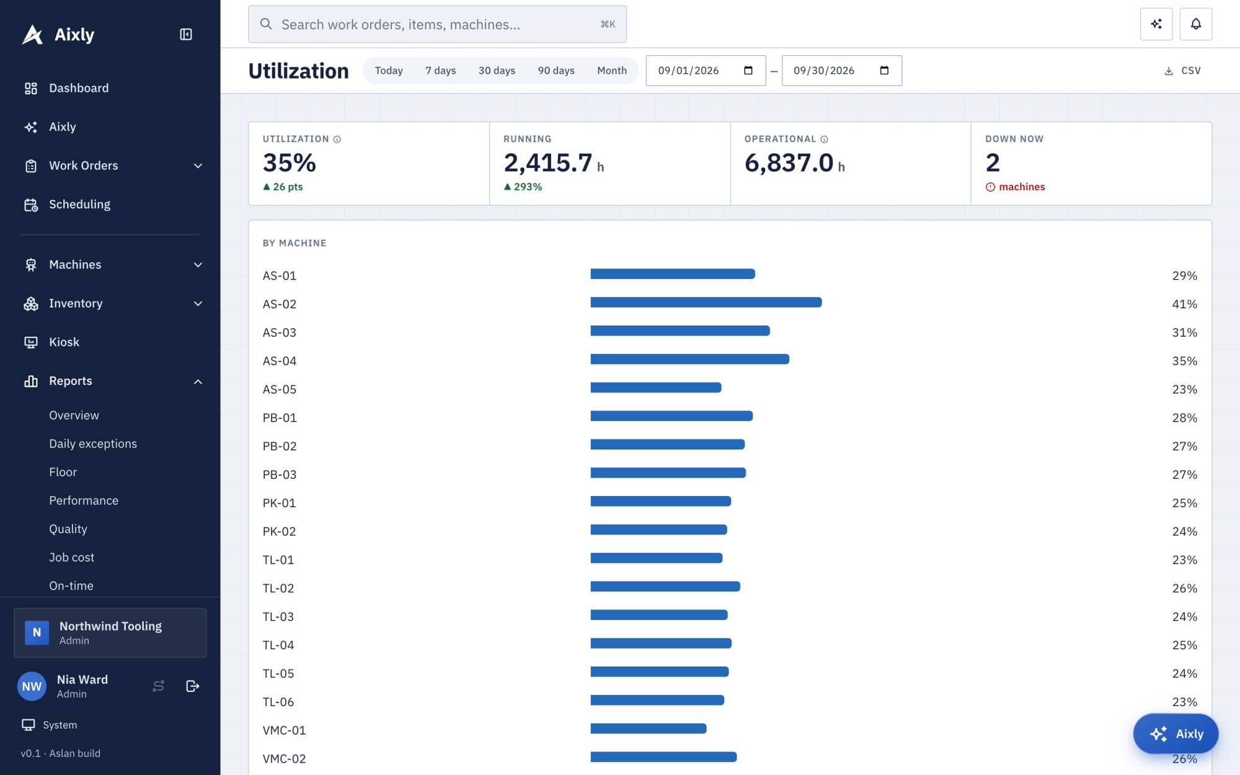Open the notifications bell
This screenshot has height=775, width=1240.
[1195, 24]
